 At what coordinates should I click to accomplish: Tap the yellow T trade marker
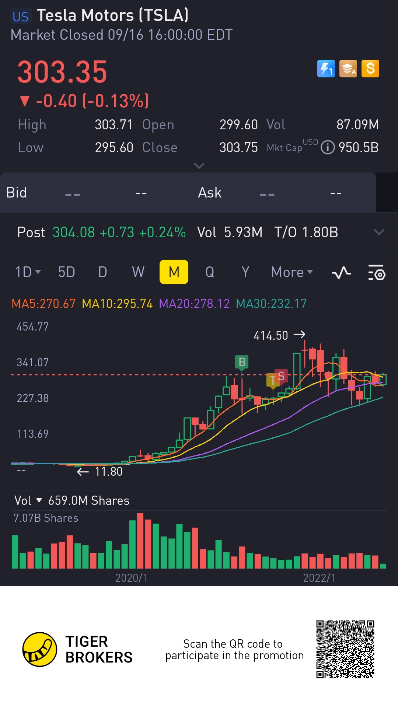click(272, 380)
